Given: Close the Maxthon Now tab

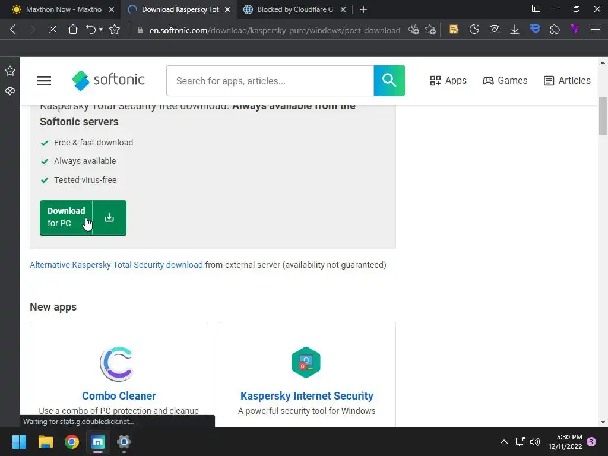Looking at the screenshot, I should pos(111,9).
